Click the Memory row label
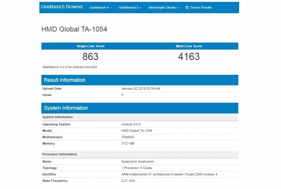Screen dimensions: 281x189 coord(49,143)
